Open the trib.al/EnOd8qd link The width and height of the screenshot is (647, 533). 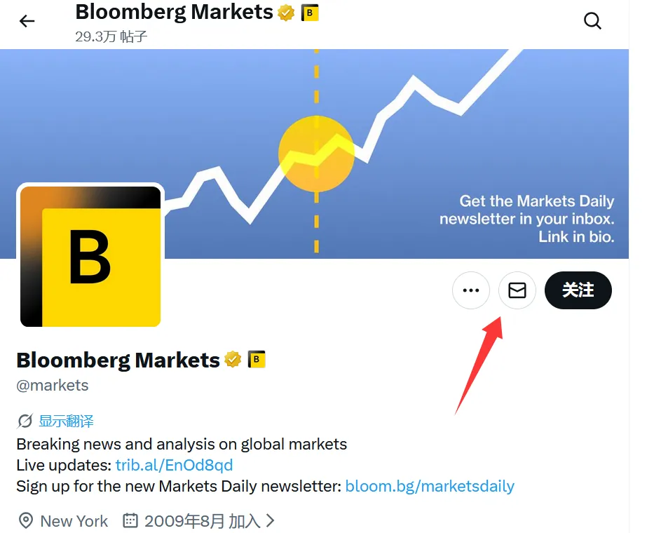174,465
